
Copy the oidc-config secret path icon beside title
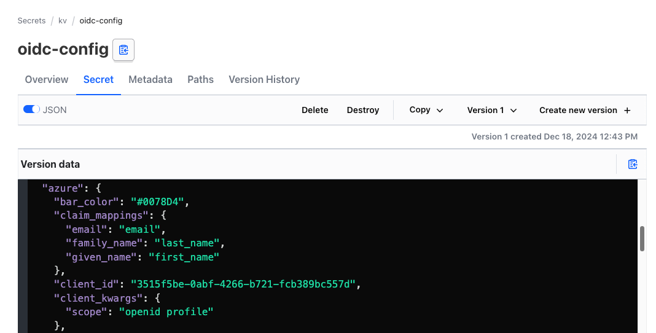coord(123,50)
